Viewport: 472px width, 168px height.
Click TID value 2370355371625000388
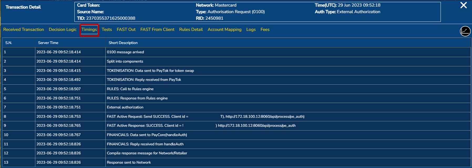pos(111,18)
